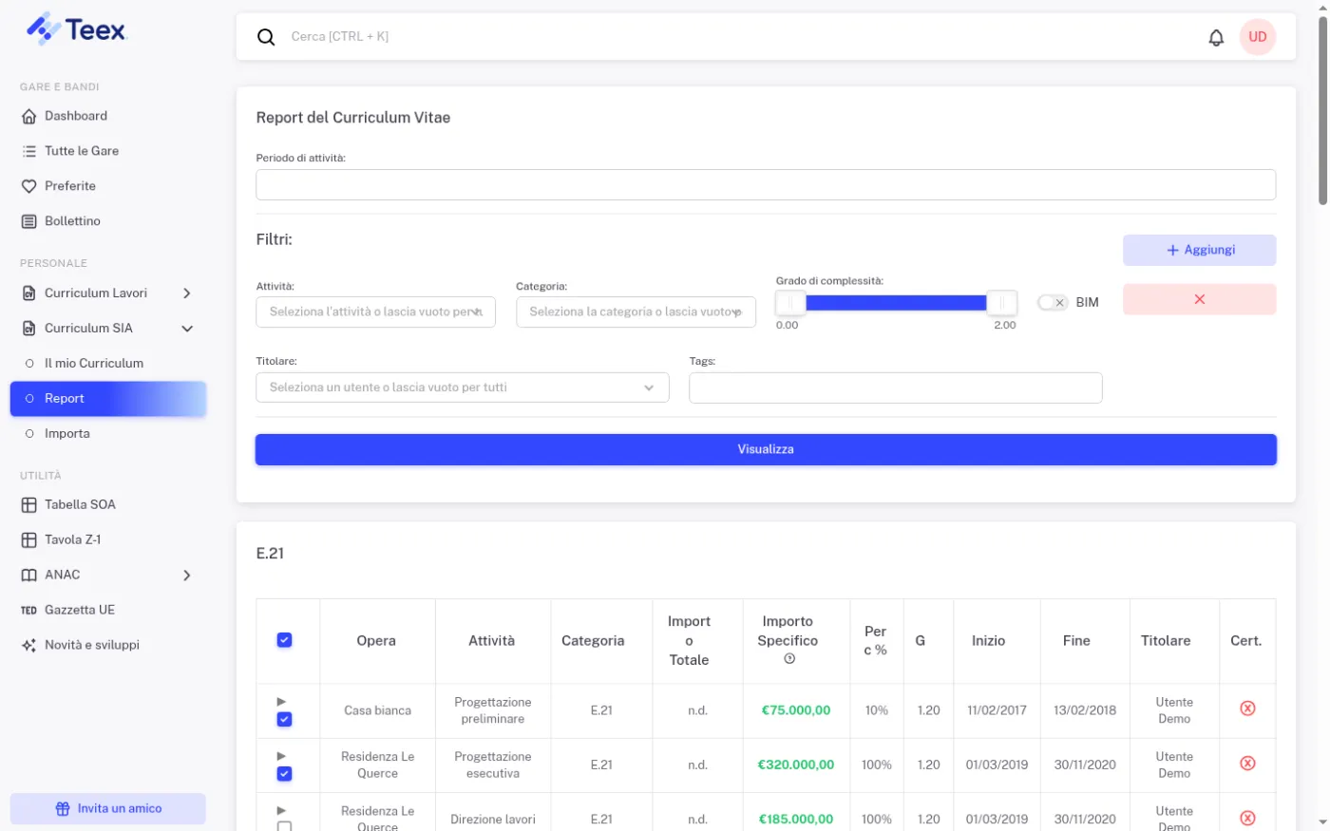
Task: Click the Aggiungi filter button
Action: tap(1199, 251)
